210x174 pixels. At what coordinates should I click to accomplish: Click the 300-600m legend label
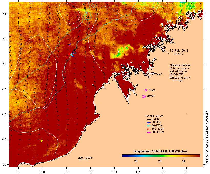pyautogui.click(x=158, y=132)
